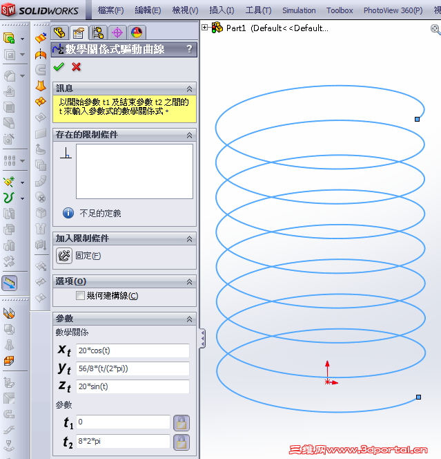Collapse the 加入限制條件 section
Screen dimensions: 441x459
coord(189,239)
